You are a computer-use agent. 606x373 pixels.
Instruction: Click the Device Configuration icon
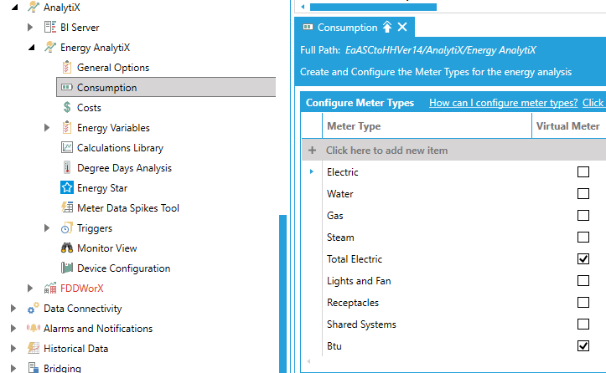click(x=67, y=268)
